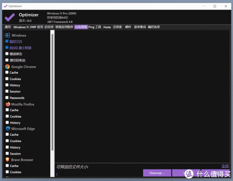Screen dimensions: 233x181
Task: Click the Windows section logo icon
Action: pos(7,35)
